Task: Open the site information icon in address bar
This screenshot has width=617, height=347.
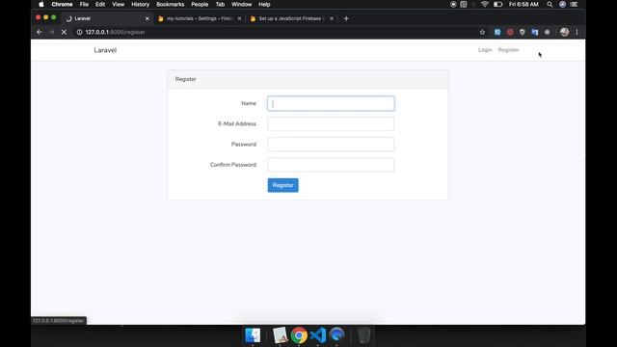Action: click(x=79, y=32)
